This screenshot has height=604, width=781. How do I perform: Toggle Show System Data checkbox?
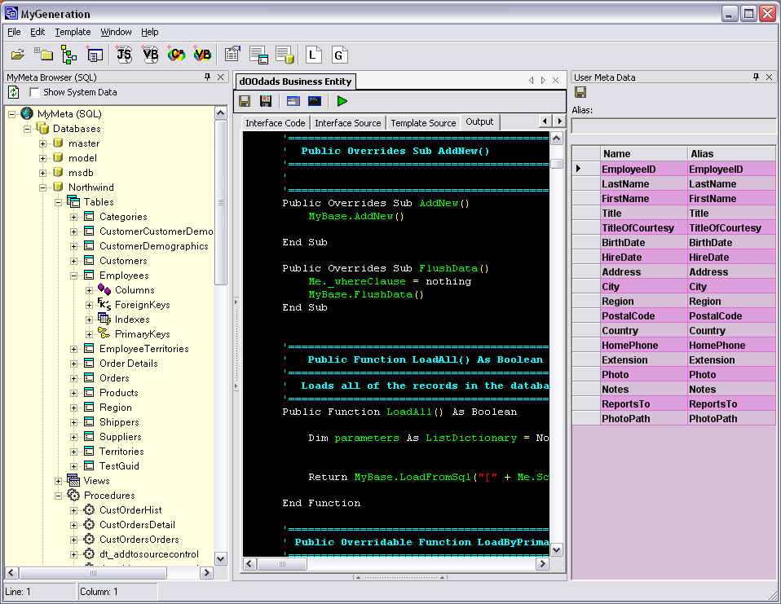pyautogui.click(x=34, y=92)
